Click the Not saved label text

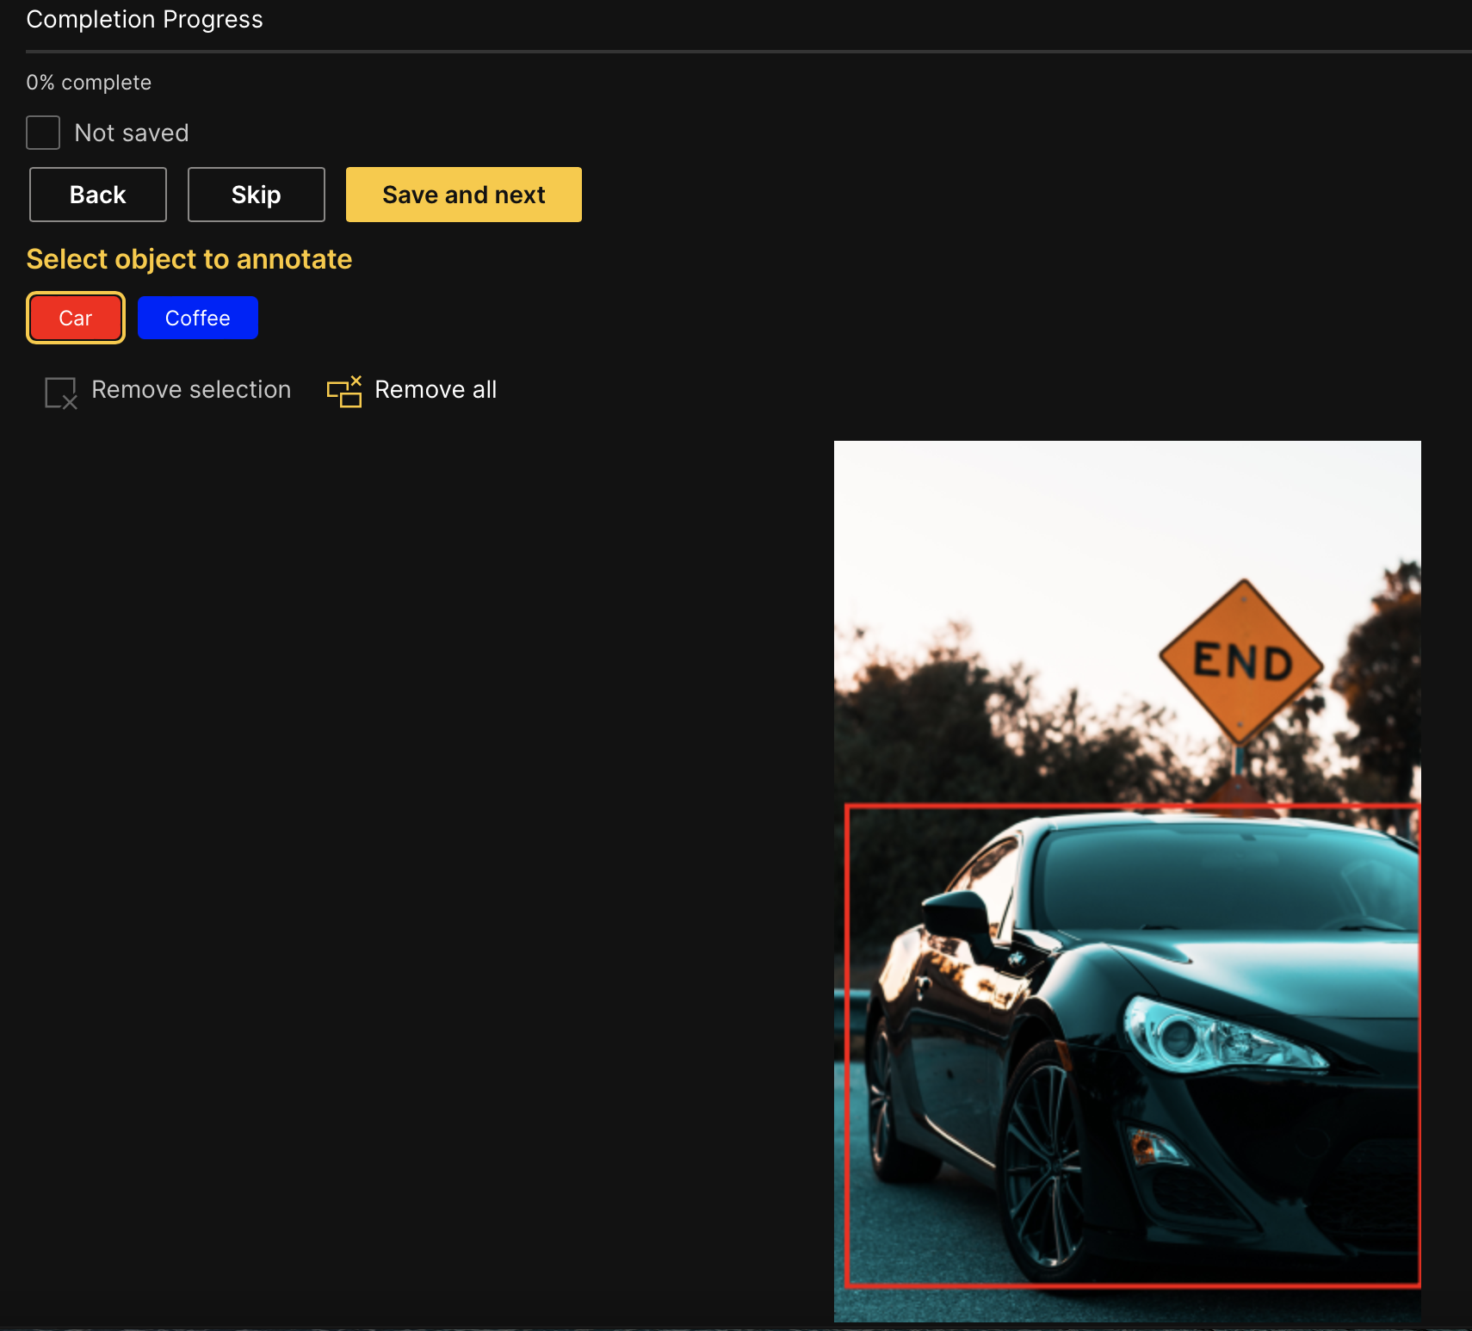tap(131, 133)
